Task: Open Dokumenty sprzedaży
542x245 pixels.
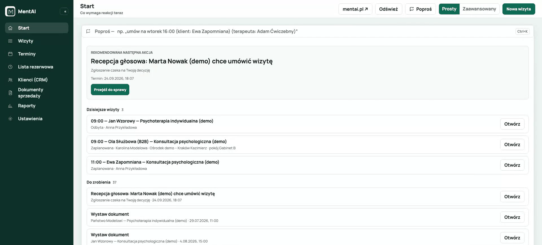Action: click(37, 93)
